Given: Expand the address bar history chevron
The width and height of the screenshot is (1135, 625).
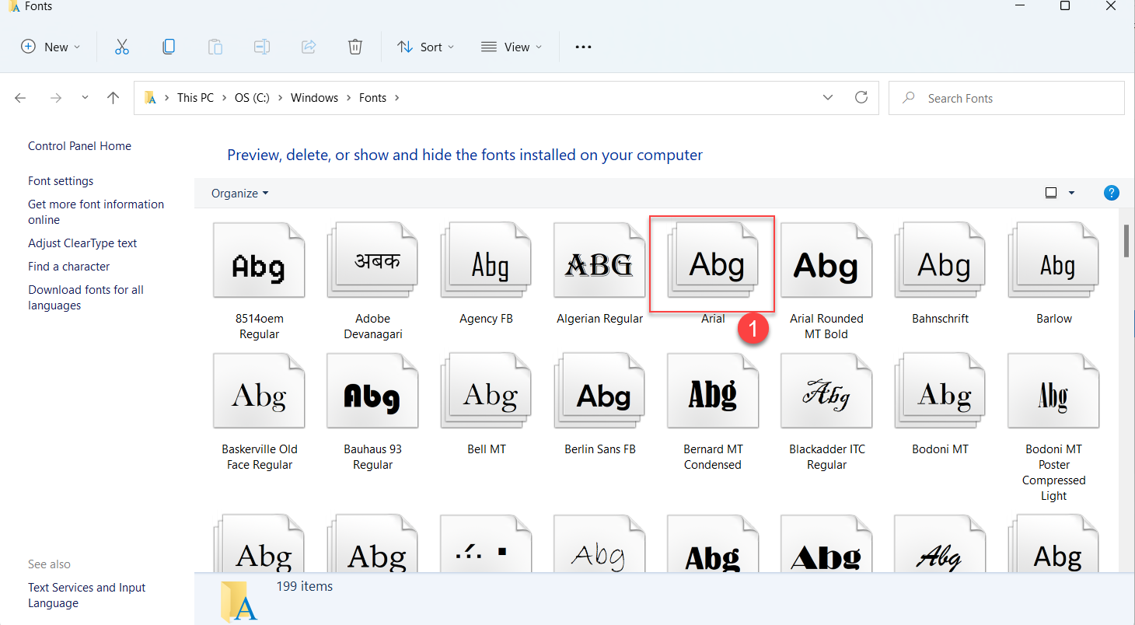Looking at the screenshot, I should pyautogui.click(x=828, y=98).
